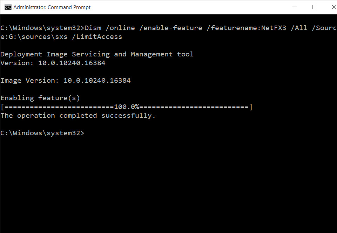The width and height of the screenshot is (337, 233).
Task: Click the "/online" switch in the command
Action: coord(120,28)
